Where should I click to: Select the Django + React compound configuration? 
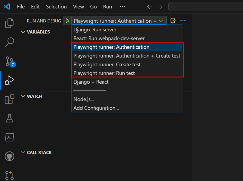127,82
